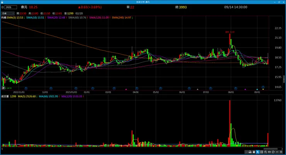Click the SMA(120) 11.09 label
The height and width of the screenshot is (155, 286).
click(x=100, y=18)
